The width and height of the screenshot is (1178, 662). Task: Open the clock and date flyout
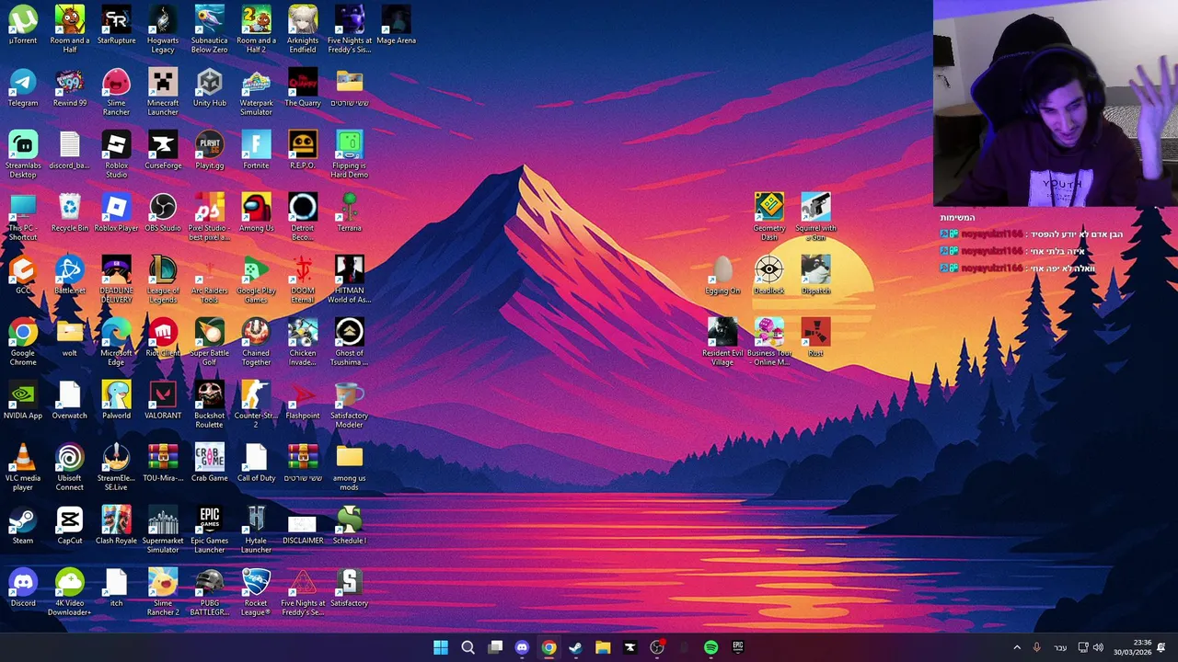pyautogui.click(x=1133, y=647)
